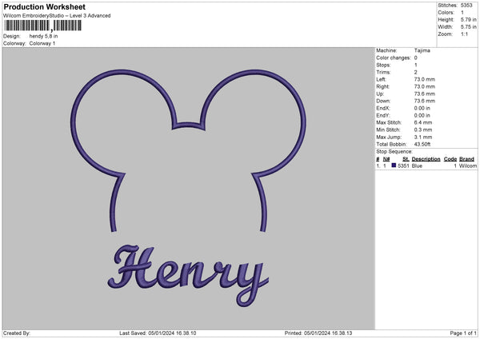Click the embroidered Henry lettering
The height and width of the screenshot is (339, 480).
[x=189, y=272]
